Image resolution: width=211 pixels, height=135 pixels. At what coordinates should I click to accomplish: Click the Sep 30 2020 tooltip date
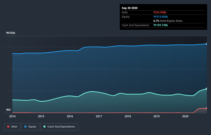coord(130,8)
